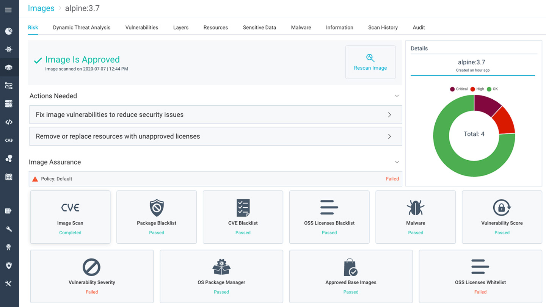Open the network flow sidebar icon
The image size is (546, 307).
(9, 86)
